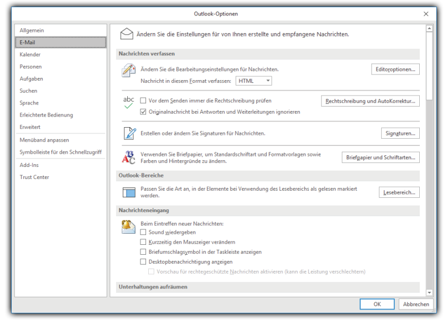Click Rechtschreibung und AutoKorrektur button

point(370,101)
